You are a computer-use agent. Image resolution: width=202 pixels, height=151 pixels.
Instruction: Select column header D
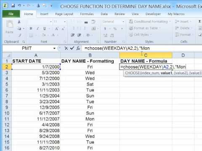coord(183,55)
